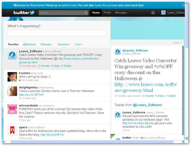This screenshot has width=191, height=146.
Task: Click the '51 minutes ago' timestamp
Action: tap(27, 98)
